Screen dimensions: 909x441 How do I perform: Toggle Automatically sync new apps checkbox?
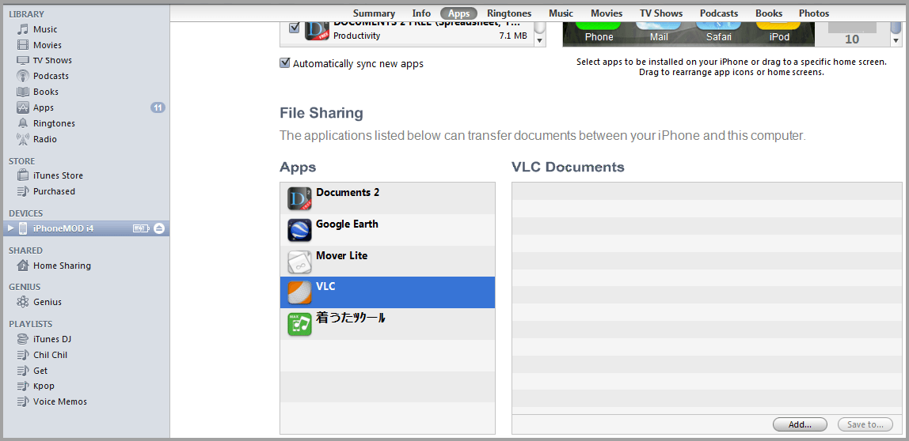[284, 63]
